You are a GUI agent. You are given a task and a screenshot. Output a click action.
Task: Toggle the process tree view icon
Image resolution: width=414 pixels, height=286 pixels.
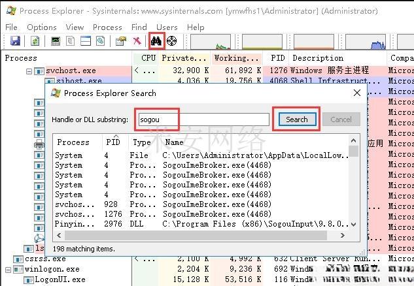pyautogui.click(x=70, y=41)
